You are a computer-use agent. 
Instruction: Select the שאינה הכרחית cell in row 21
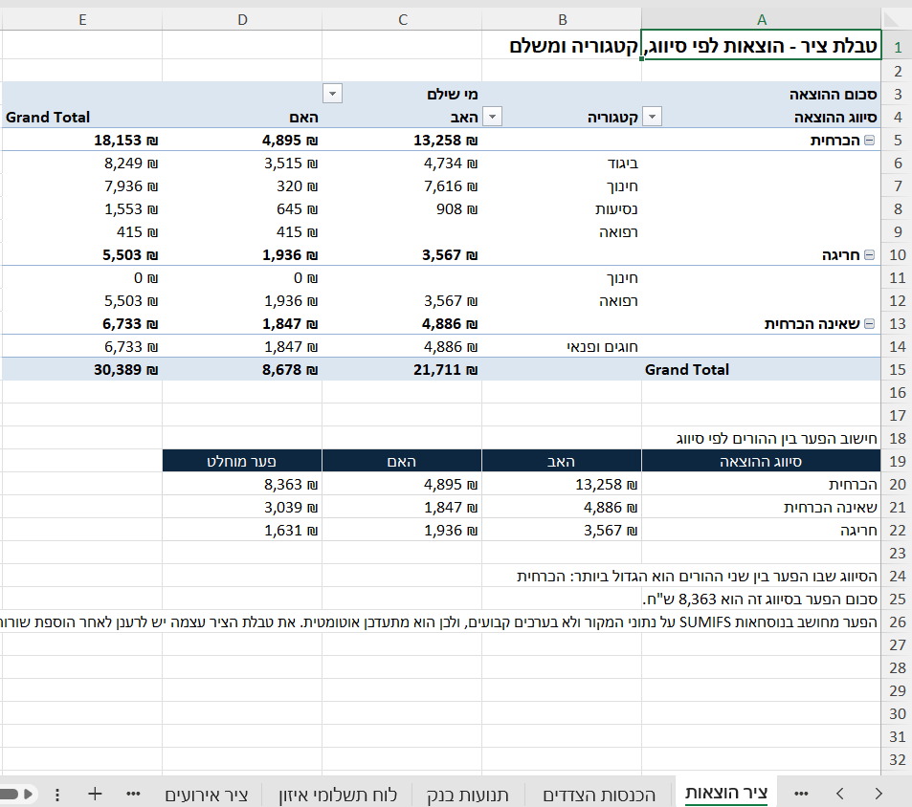[761, 507]
